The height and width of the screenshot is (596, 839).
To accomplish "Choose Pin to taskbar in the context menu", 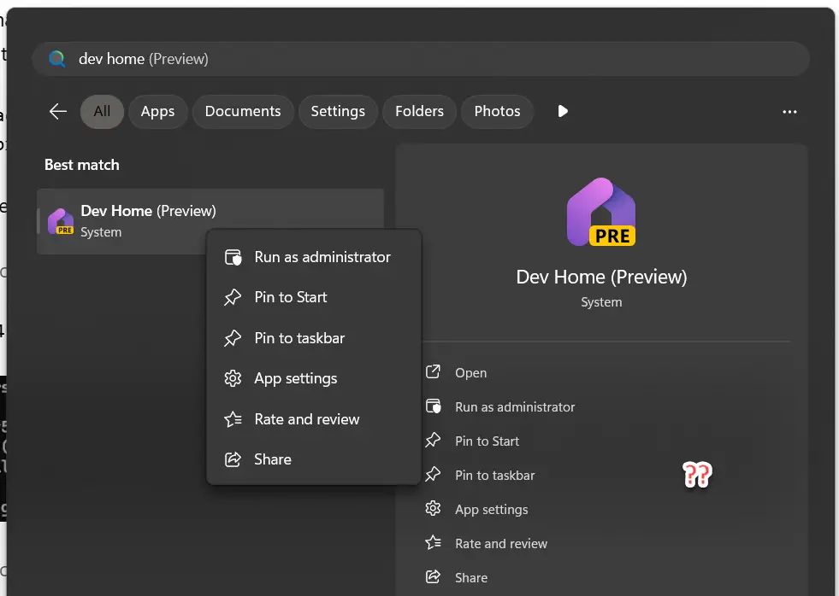I will 314,338.
